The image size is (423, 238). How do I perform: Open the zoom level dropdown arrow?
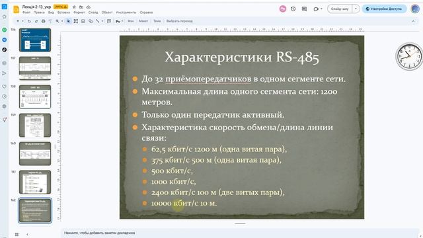tap(62, 21)
